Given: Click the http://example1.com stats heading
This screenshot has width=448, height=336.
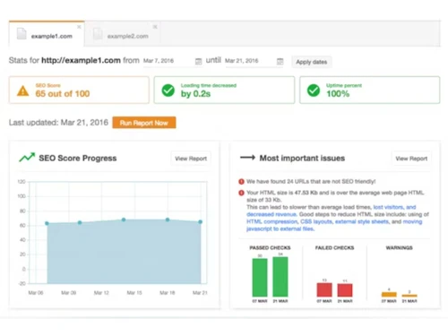Looking at the screenshot, I should tap(81, 60).
